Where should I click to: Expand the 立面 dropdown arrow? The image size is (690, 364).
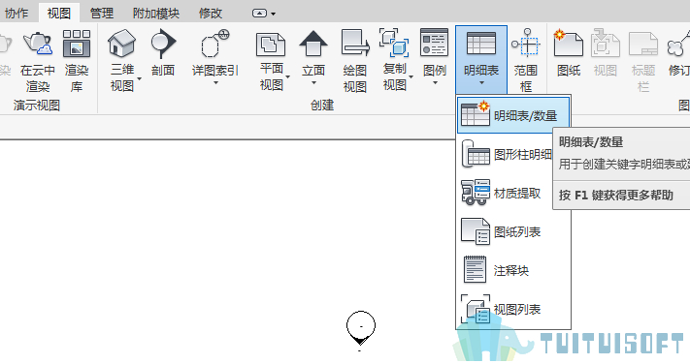coord(313,82)
